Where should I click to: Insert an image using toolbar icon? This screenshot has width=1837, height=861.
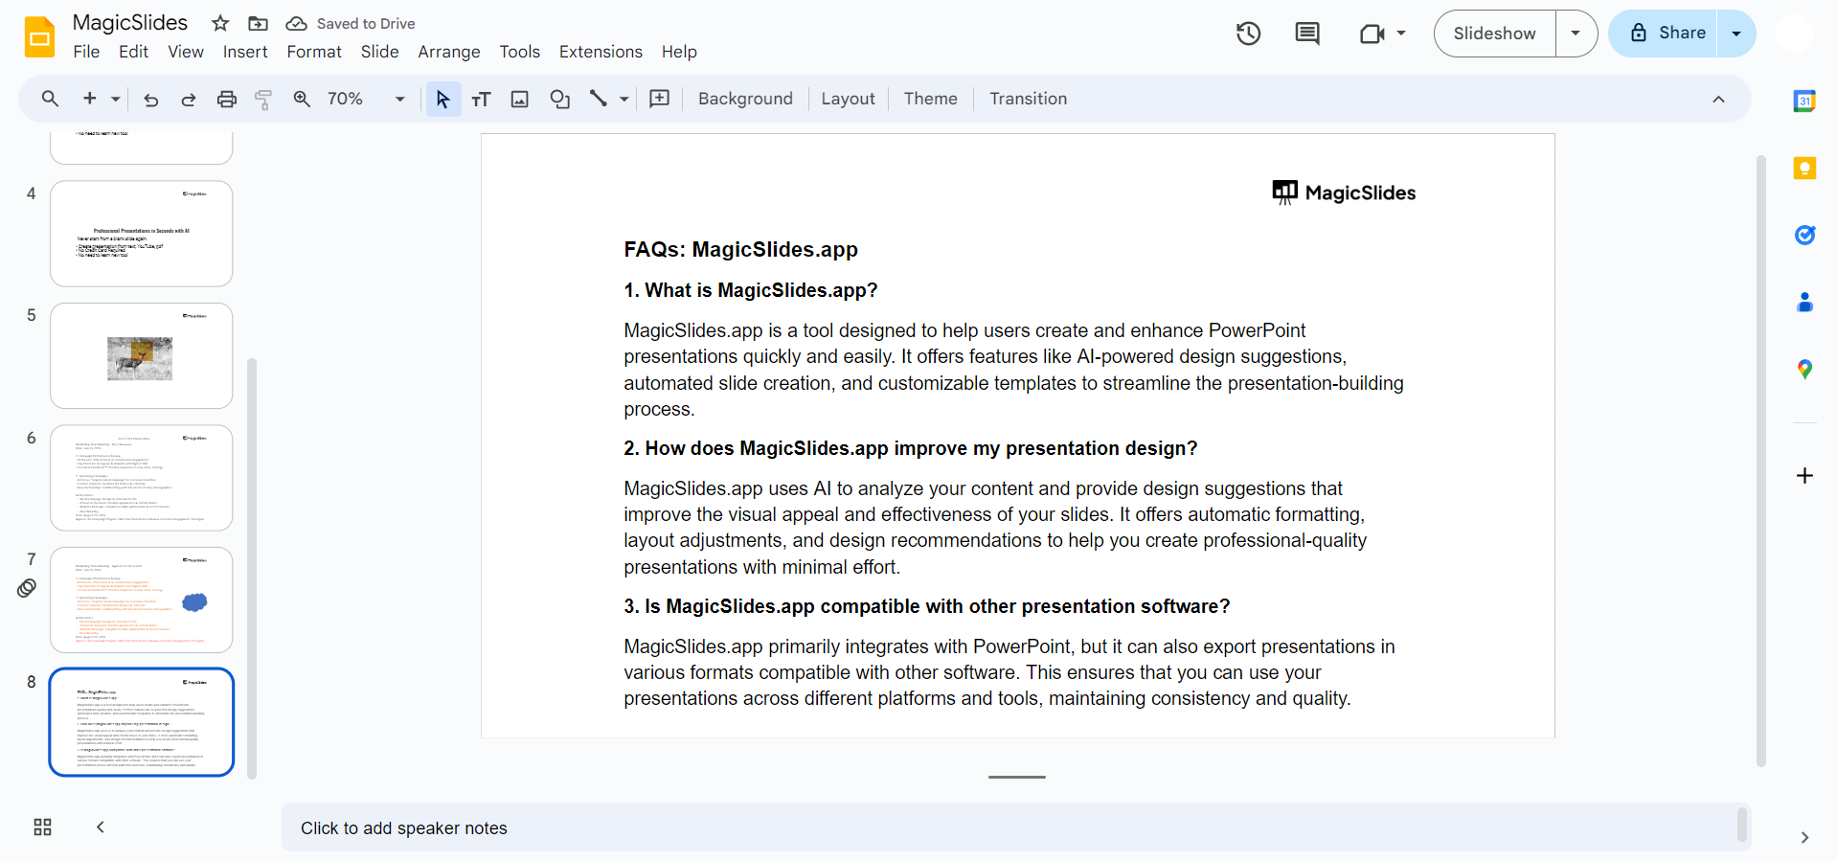pyautogui.click(x=520, y=99)
